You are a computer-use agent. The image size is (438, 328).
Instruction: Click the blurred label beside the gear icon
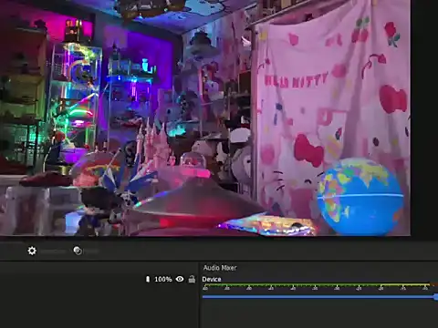53,251
